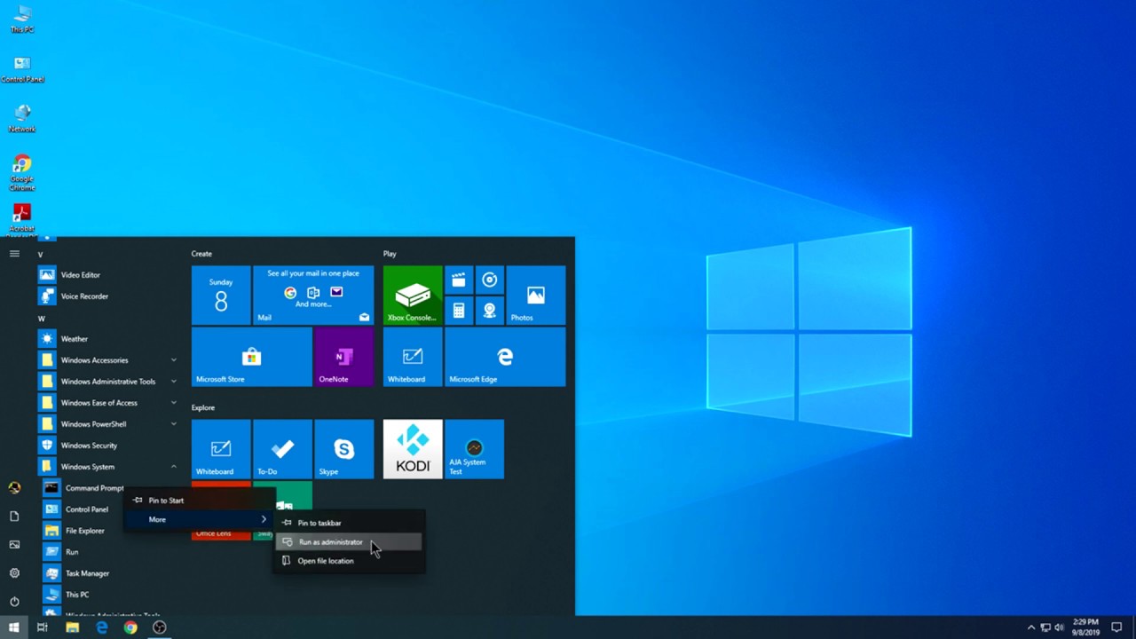The image size is (1136, 639).
Task: Launch Weather from the app list
Action: (109, 339)
